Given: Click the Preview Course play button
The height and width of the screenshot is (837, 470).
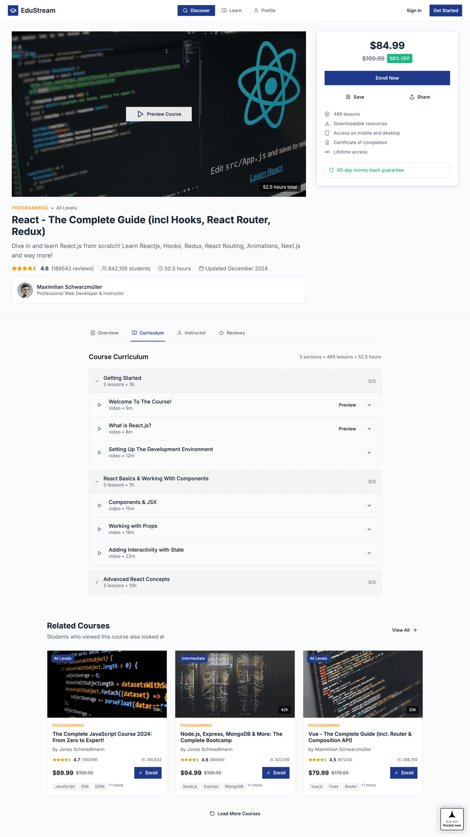Looking at the screenshot, I should [x=140, y=114].
